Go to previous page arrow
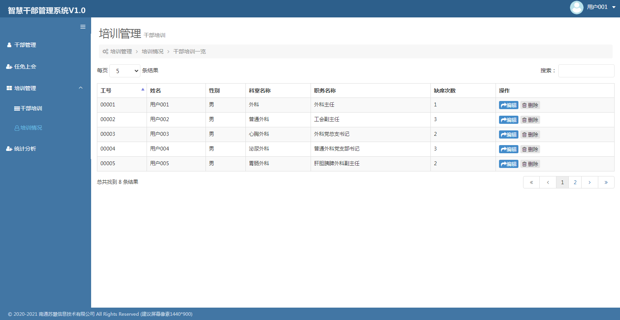620x320 pixels. coord(547,182)
